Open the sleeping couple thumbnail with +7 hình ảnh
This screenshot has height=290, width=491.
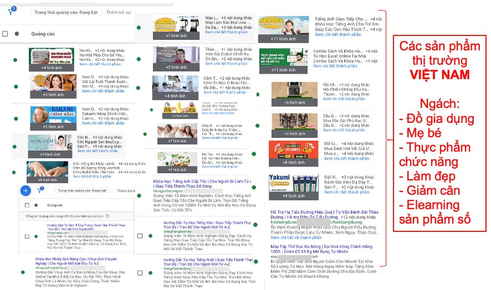pos(177,134)
